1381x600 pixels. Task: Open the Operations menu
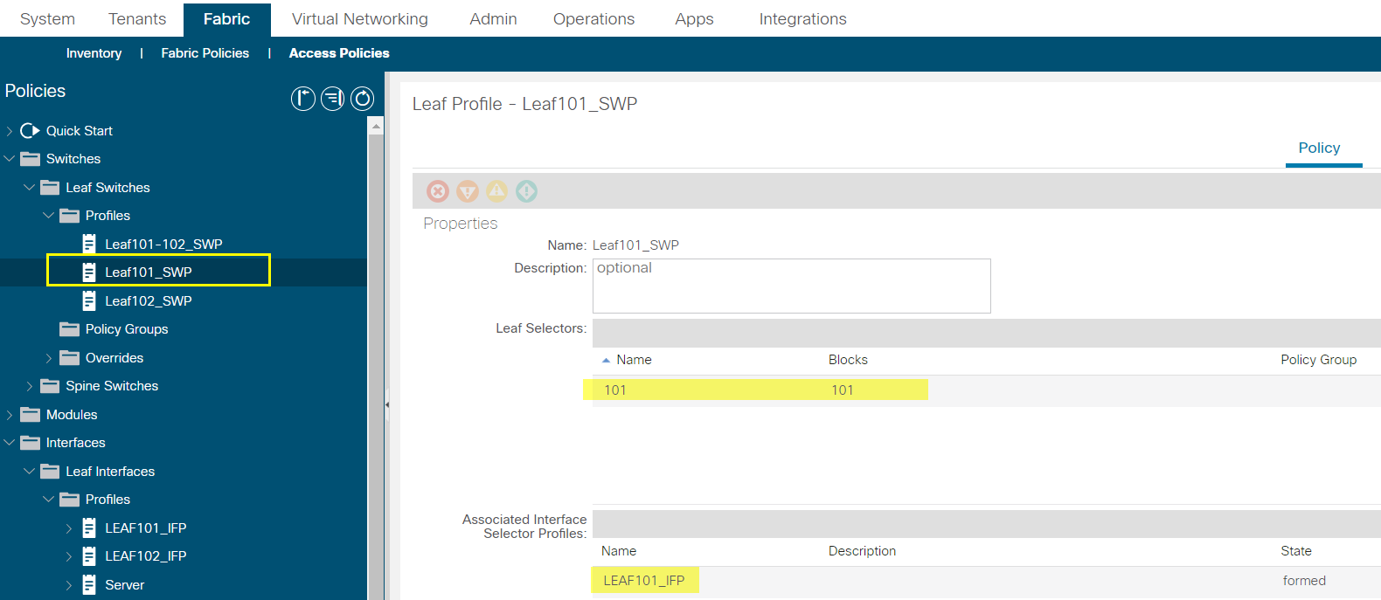pos(593,19)
